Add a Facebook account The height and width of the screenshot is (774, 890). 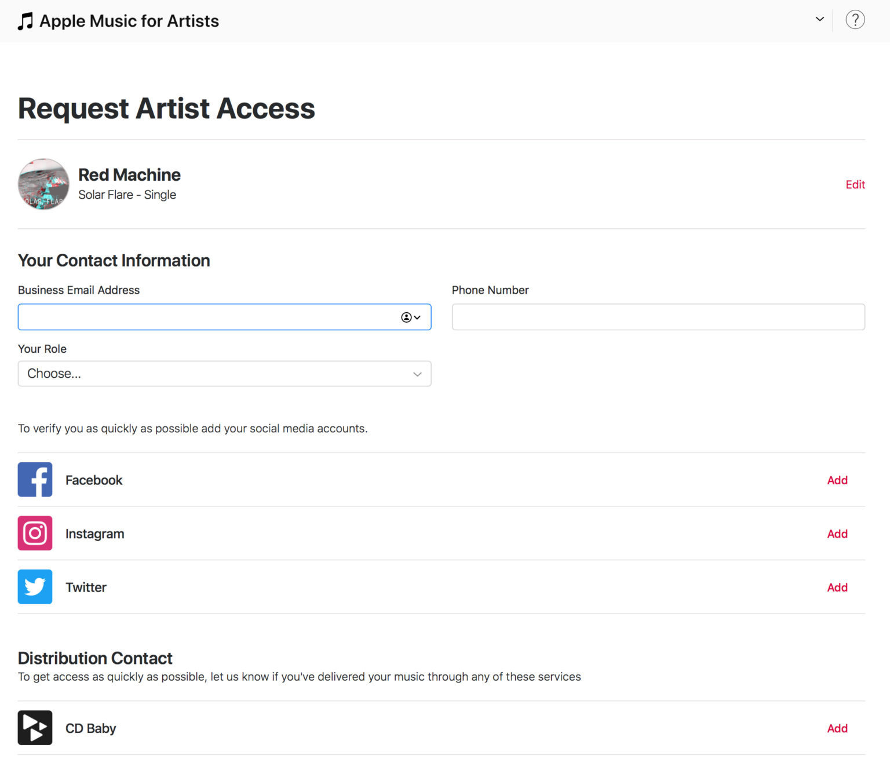coord(837,480)
